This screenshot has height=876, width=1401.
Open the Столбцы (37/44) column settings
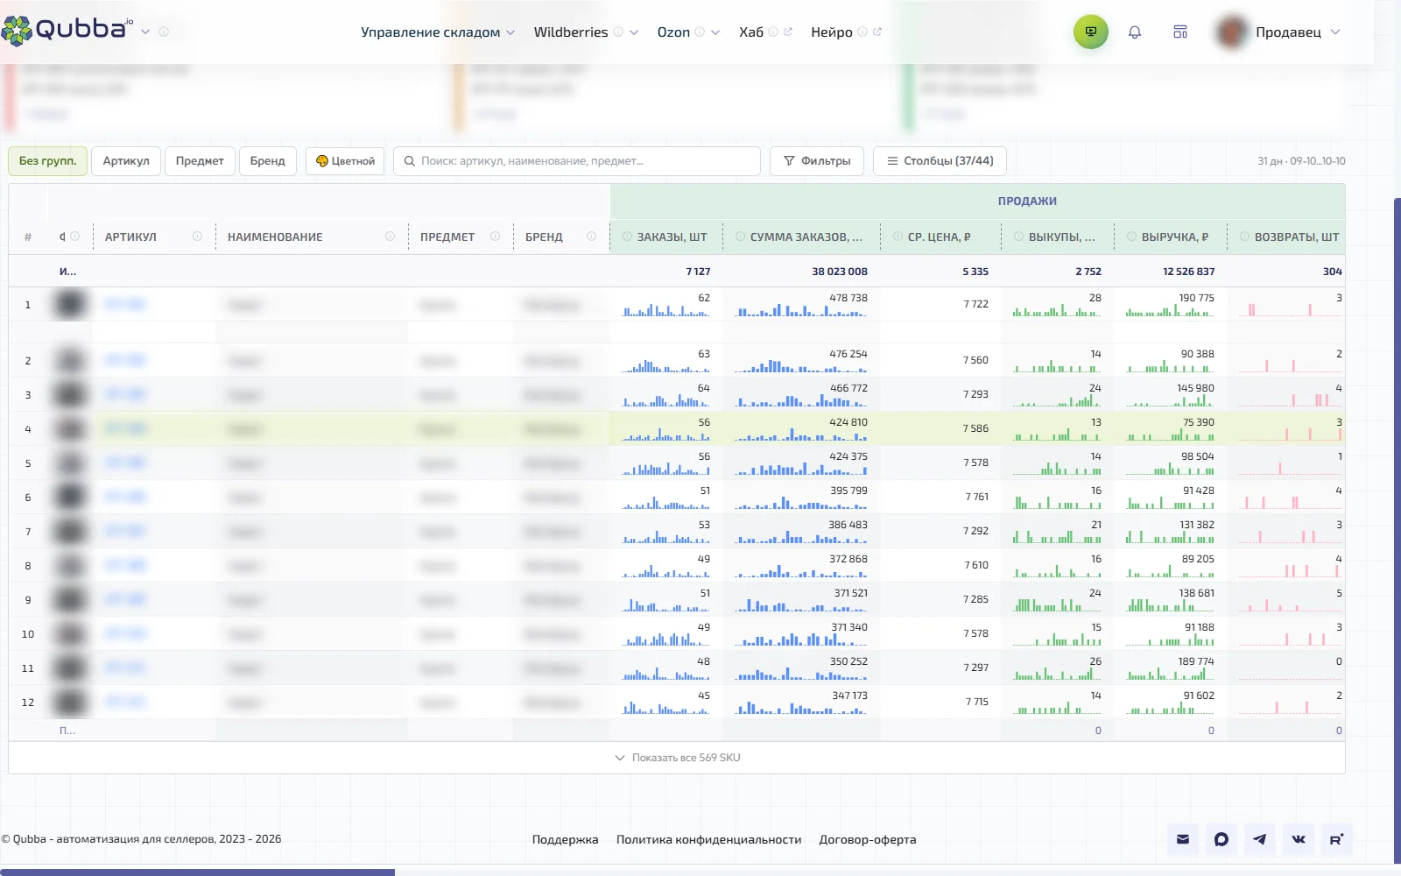click(x=940, y=161)
